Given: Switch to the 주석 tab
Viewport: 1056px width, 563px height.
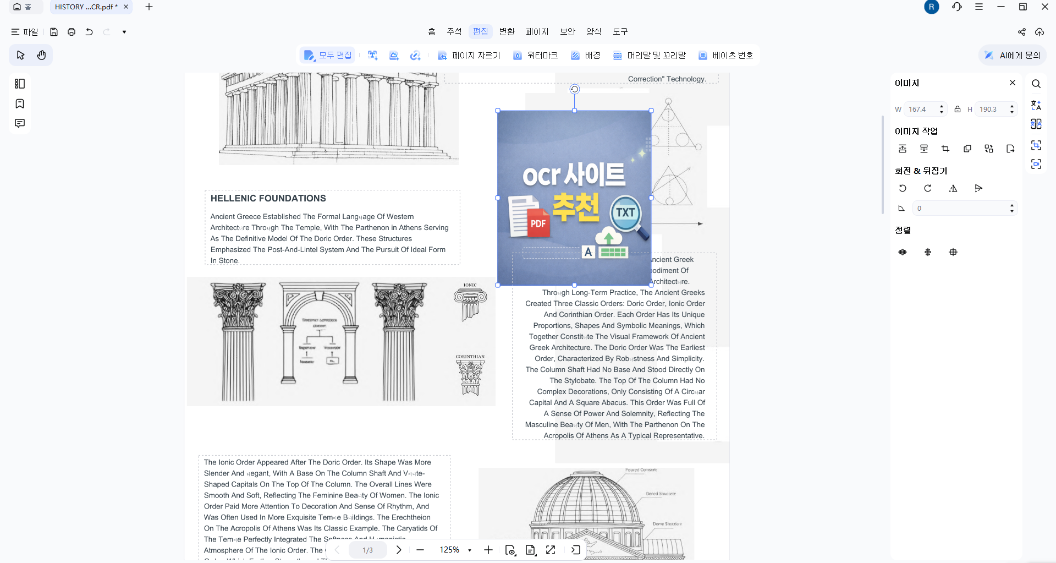Looking at the screenshot, I should [454, 31].
